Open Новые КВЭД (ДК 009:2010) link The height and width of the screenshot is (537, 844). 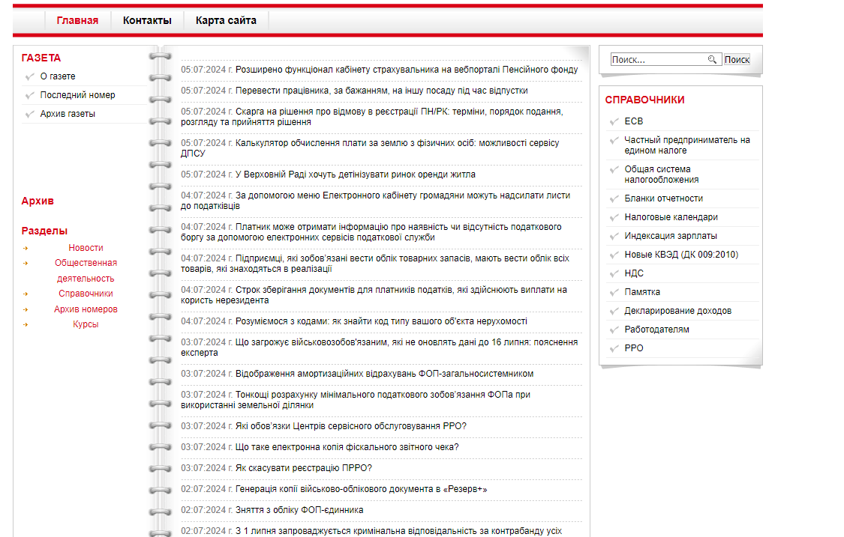point(681,255)
